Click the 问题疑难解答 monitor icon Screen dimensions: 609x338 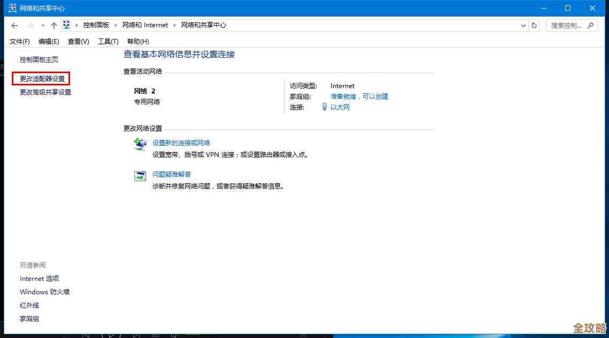point(140,176)
